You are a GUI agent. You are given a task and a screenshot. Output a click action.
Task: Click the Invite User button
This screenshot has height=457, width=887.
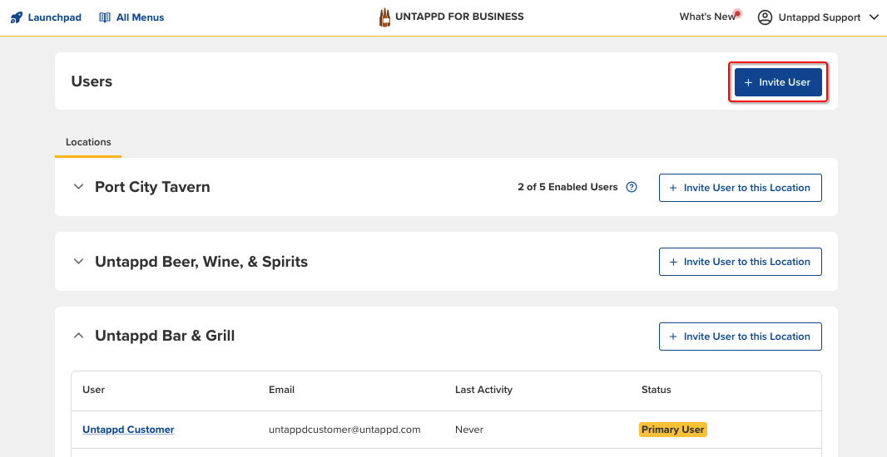(x=778, y=82)
